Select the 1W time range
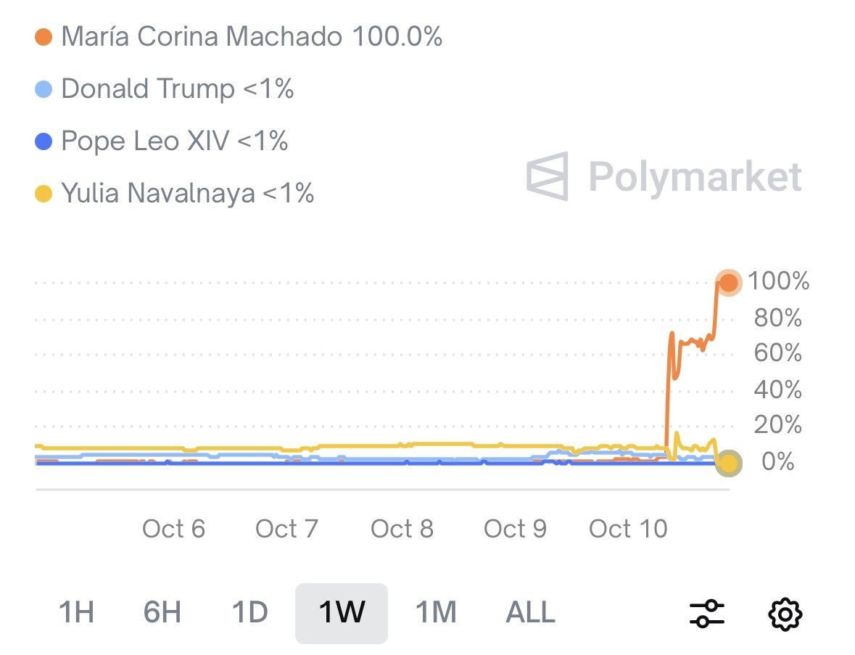The image size is (855, 655). (x=342, y=614)
